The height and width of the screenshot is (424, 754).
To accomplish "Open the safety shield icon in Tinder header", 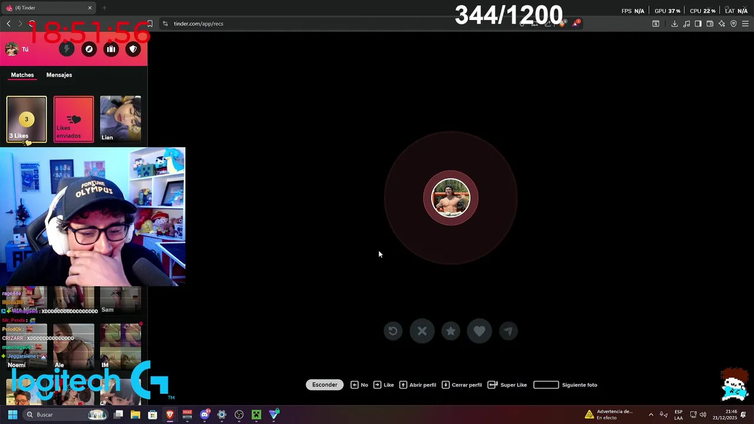I will point(134,49).
